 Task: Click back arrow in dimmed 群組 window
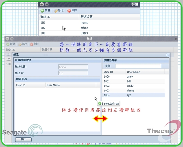pyautogui.click(x=7, y=39)
